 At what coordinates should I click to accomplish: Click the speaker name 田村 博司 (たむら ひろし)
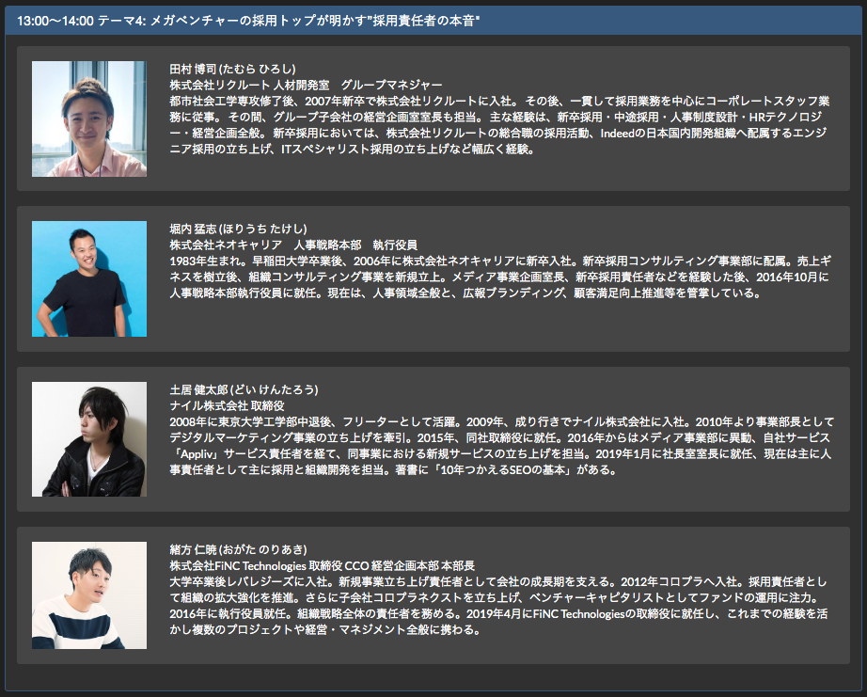(232, 69)
